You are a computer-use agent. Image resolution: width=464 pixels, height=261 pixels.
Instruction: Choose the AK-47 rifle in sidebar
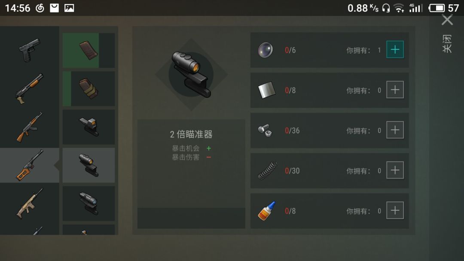tap(29, 127)
